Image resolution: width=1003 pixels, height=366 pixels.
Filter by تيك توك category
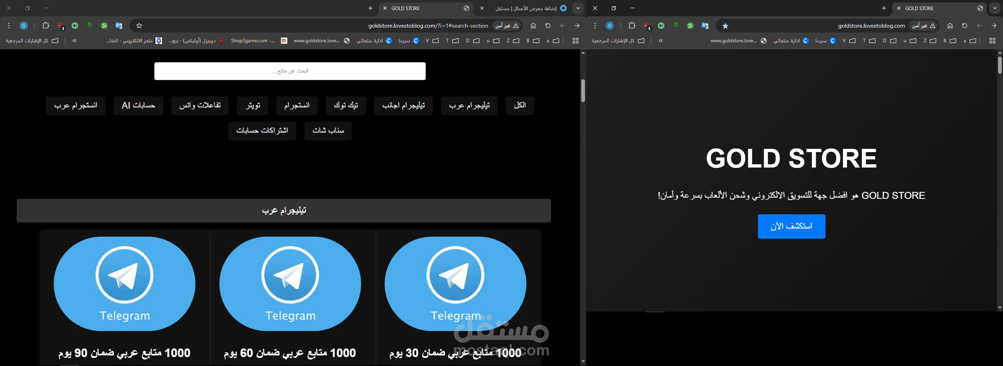click(x=346, y=106)
